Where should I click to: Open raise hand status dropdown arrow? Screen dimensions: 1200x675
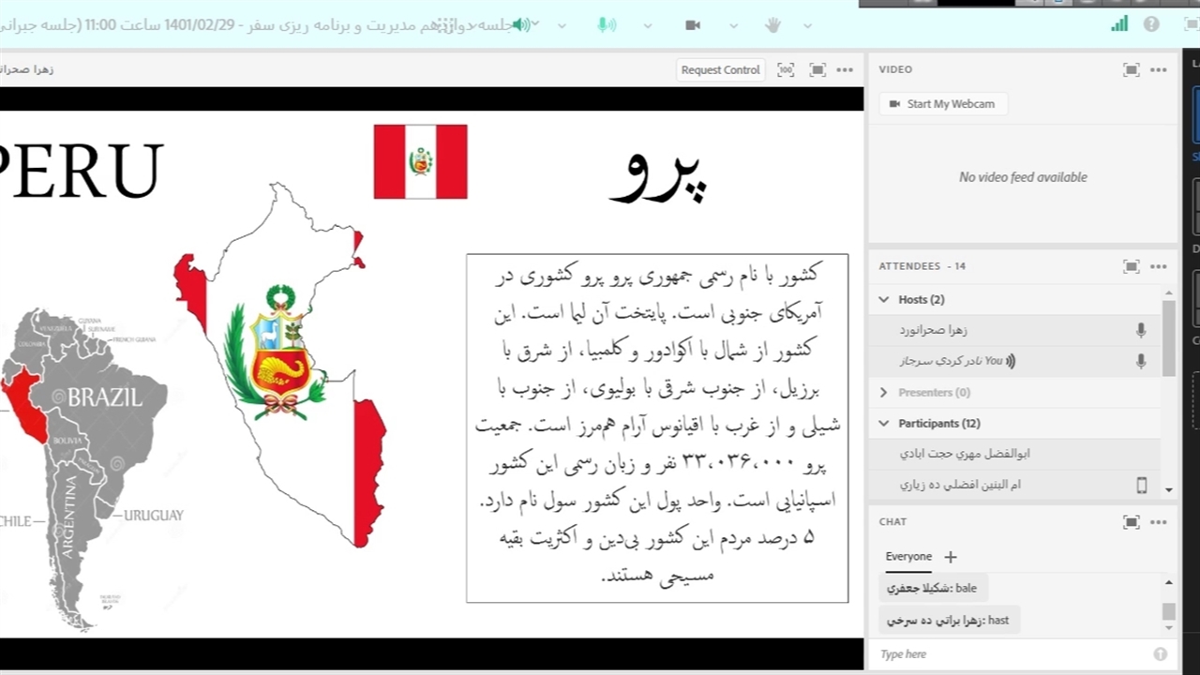pos(807,25)
